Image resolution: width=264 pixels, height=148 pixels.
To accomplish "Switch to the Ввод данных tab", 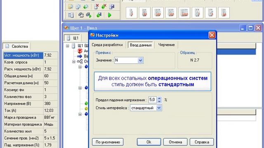I will [141, 45].
